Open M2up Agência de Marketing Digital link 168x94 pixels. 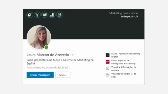[x=126, y=55]
